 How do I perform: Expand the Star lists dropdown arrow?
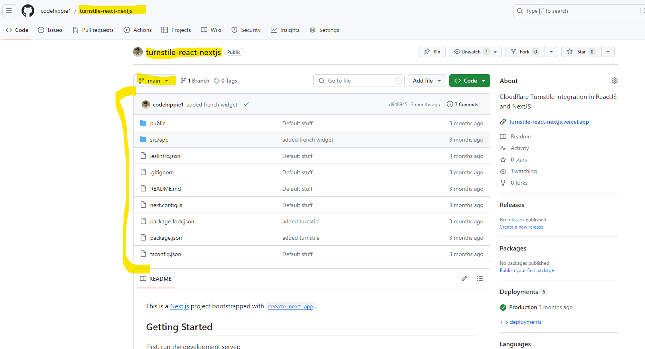[x=608, y=51]
